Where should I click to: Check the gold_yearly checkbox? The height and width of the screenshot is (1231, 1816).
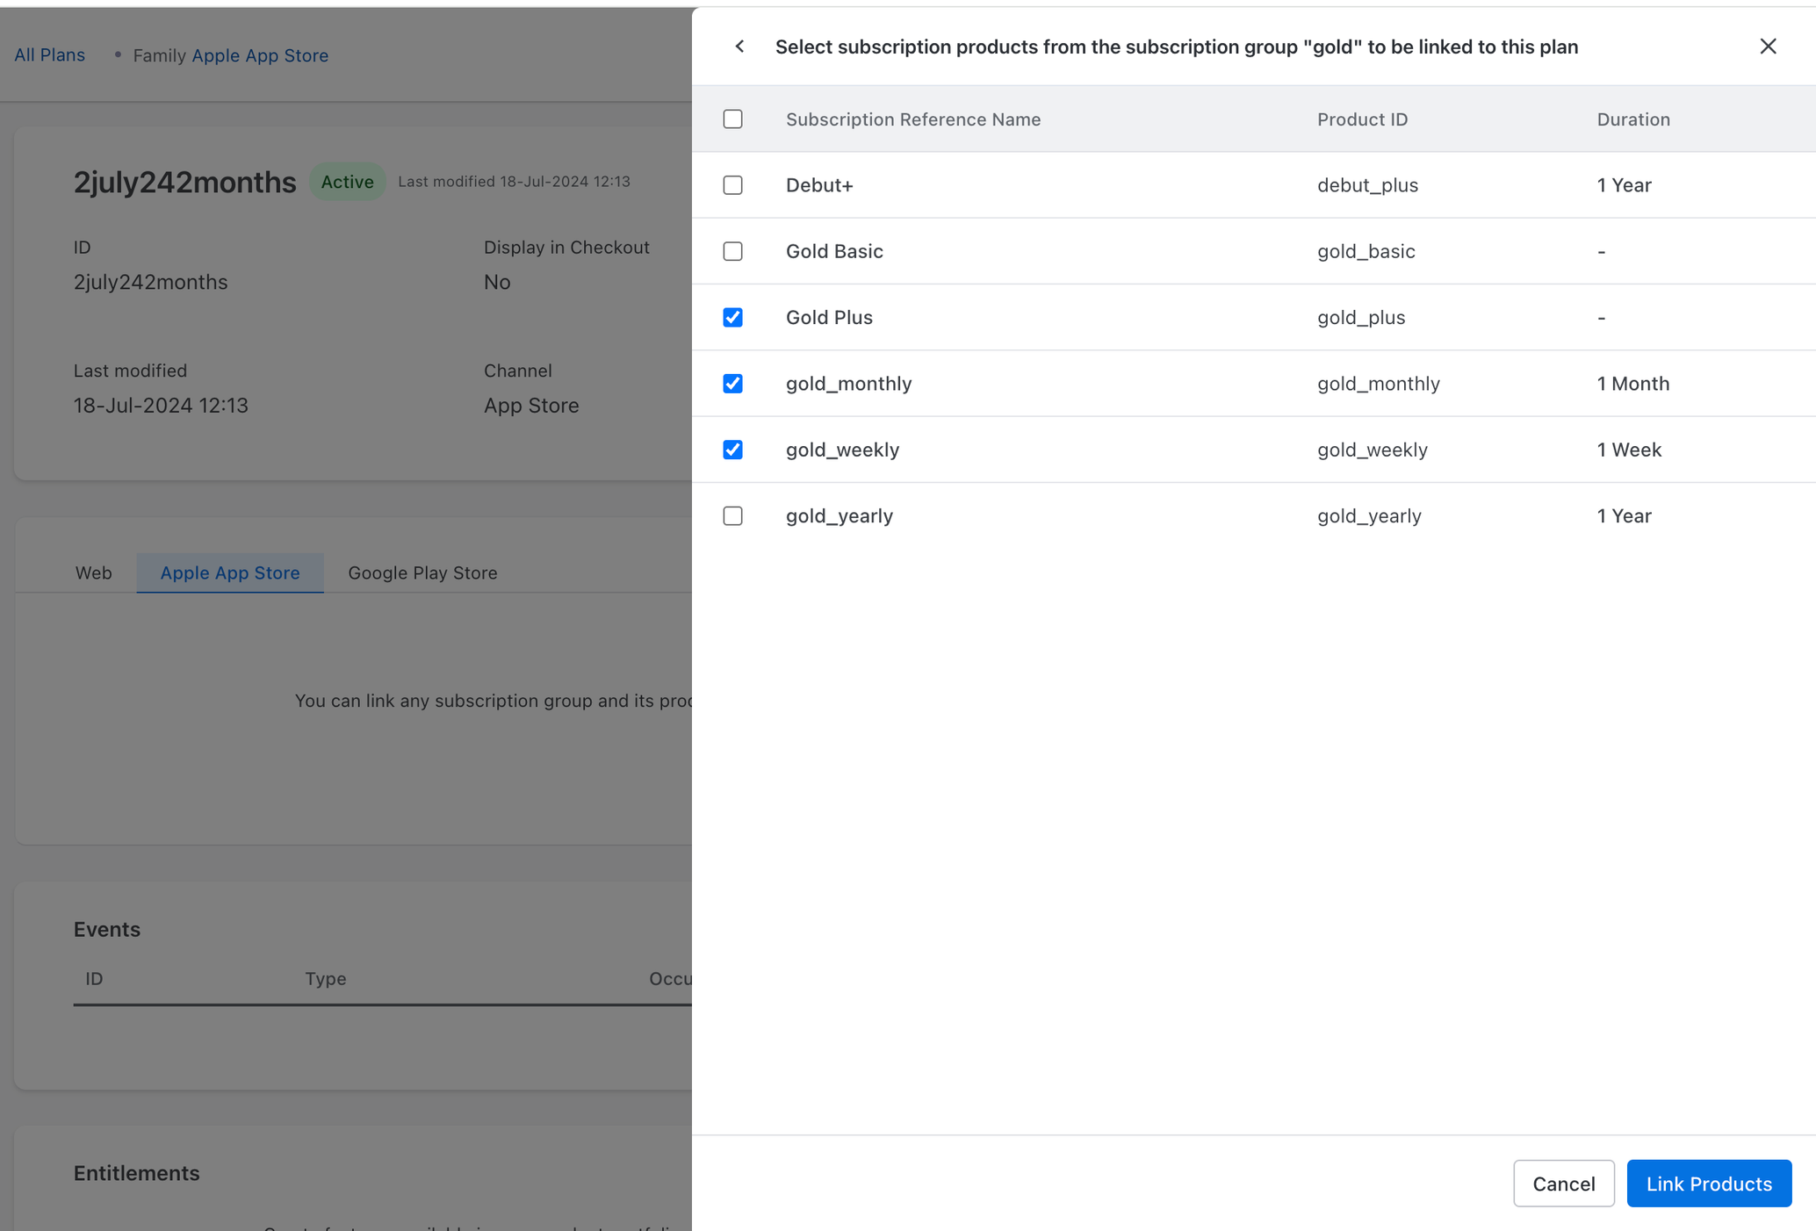pyautogui.click(x=732, y=515)
